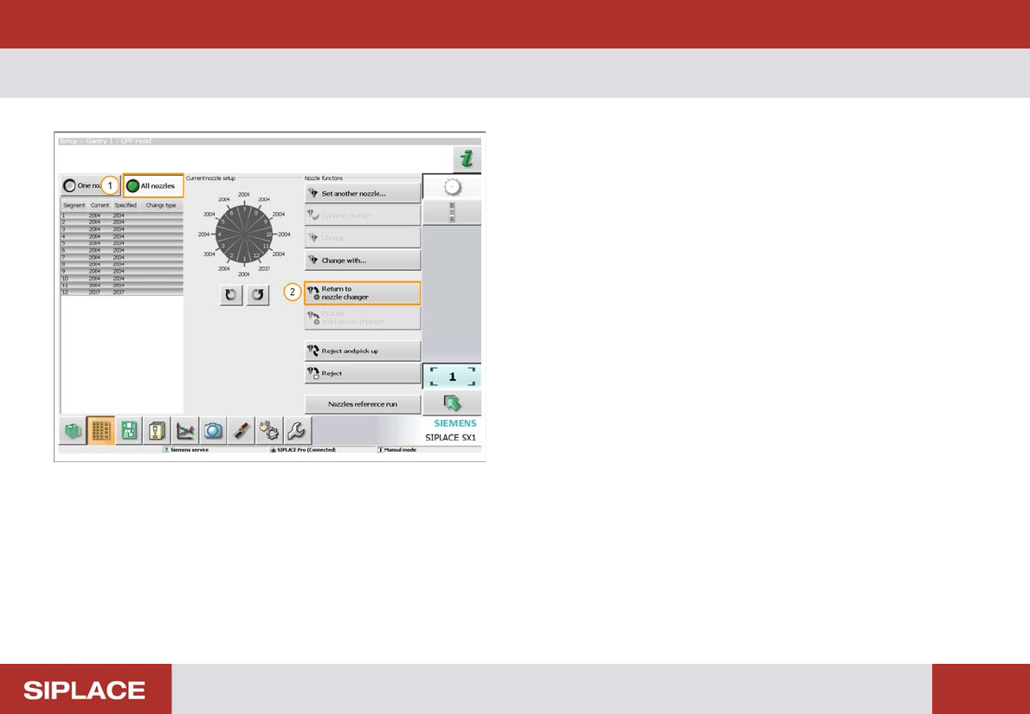Select segment 10 row in table

pyautogui.click(x=122, y=278)
